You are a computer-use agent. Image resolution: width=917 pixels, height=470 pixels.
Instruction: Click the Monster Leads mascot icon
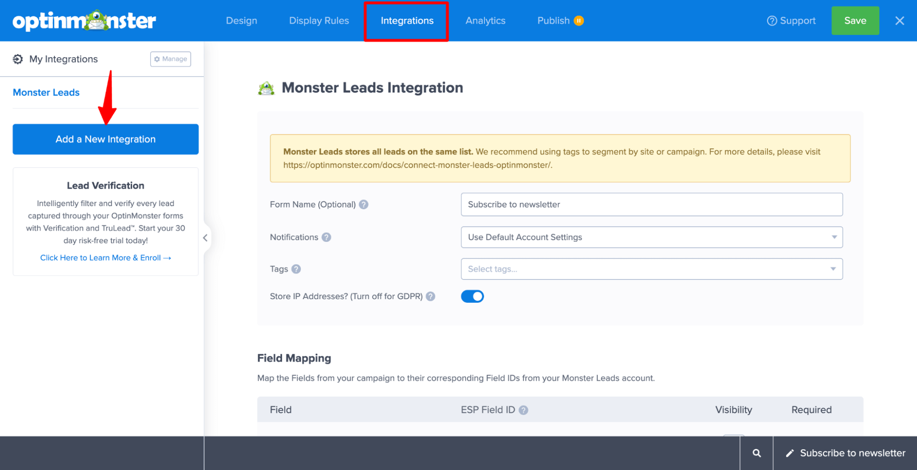(266, 88)
